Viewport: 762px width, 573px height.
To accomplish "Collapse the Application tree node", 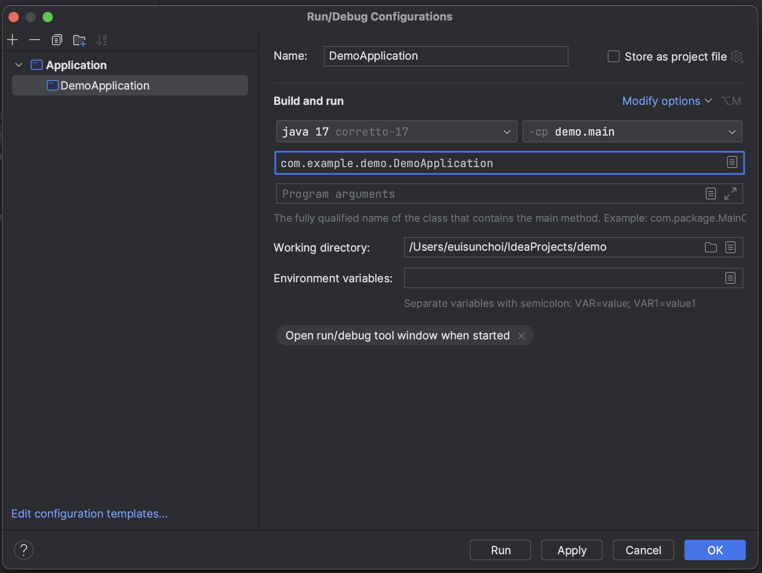I will pyautogui.click(x=19, y=65).
